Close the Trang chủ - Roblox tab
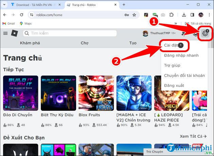This screenshot has width=214, height=156. point(115,5)
